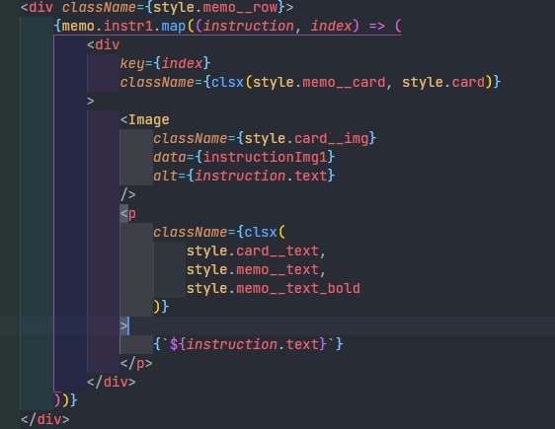The image size is (555, 429).
Task: Click the style.card__text line
Action: pos(256,251)
